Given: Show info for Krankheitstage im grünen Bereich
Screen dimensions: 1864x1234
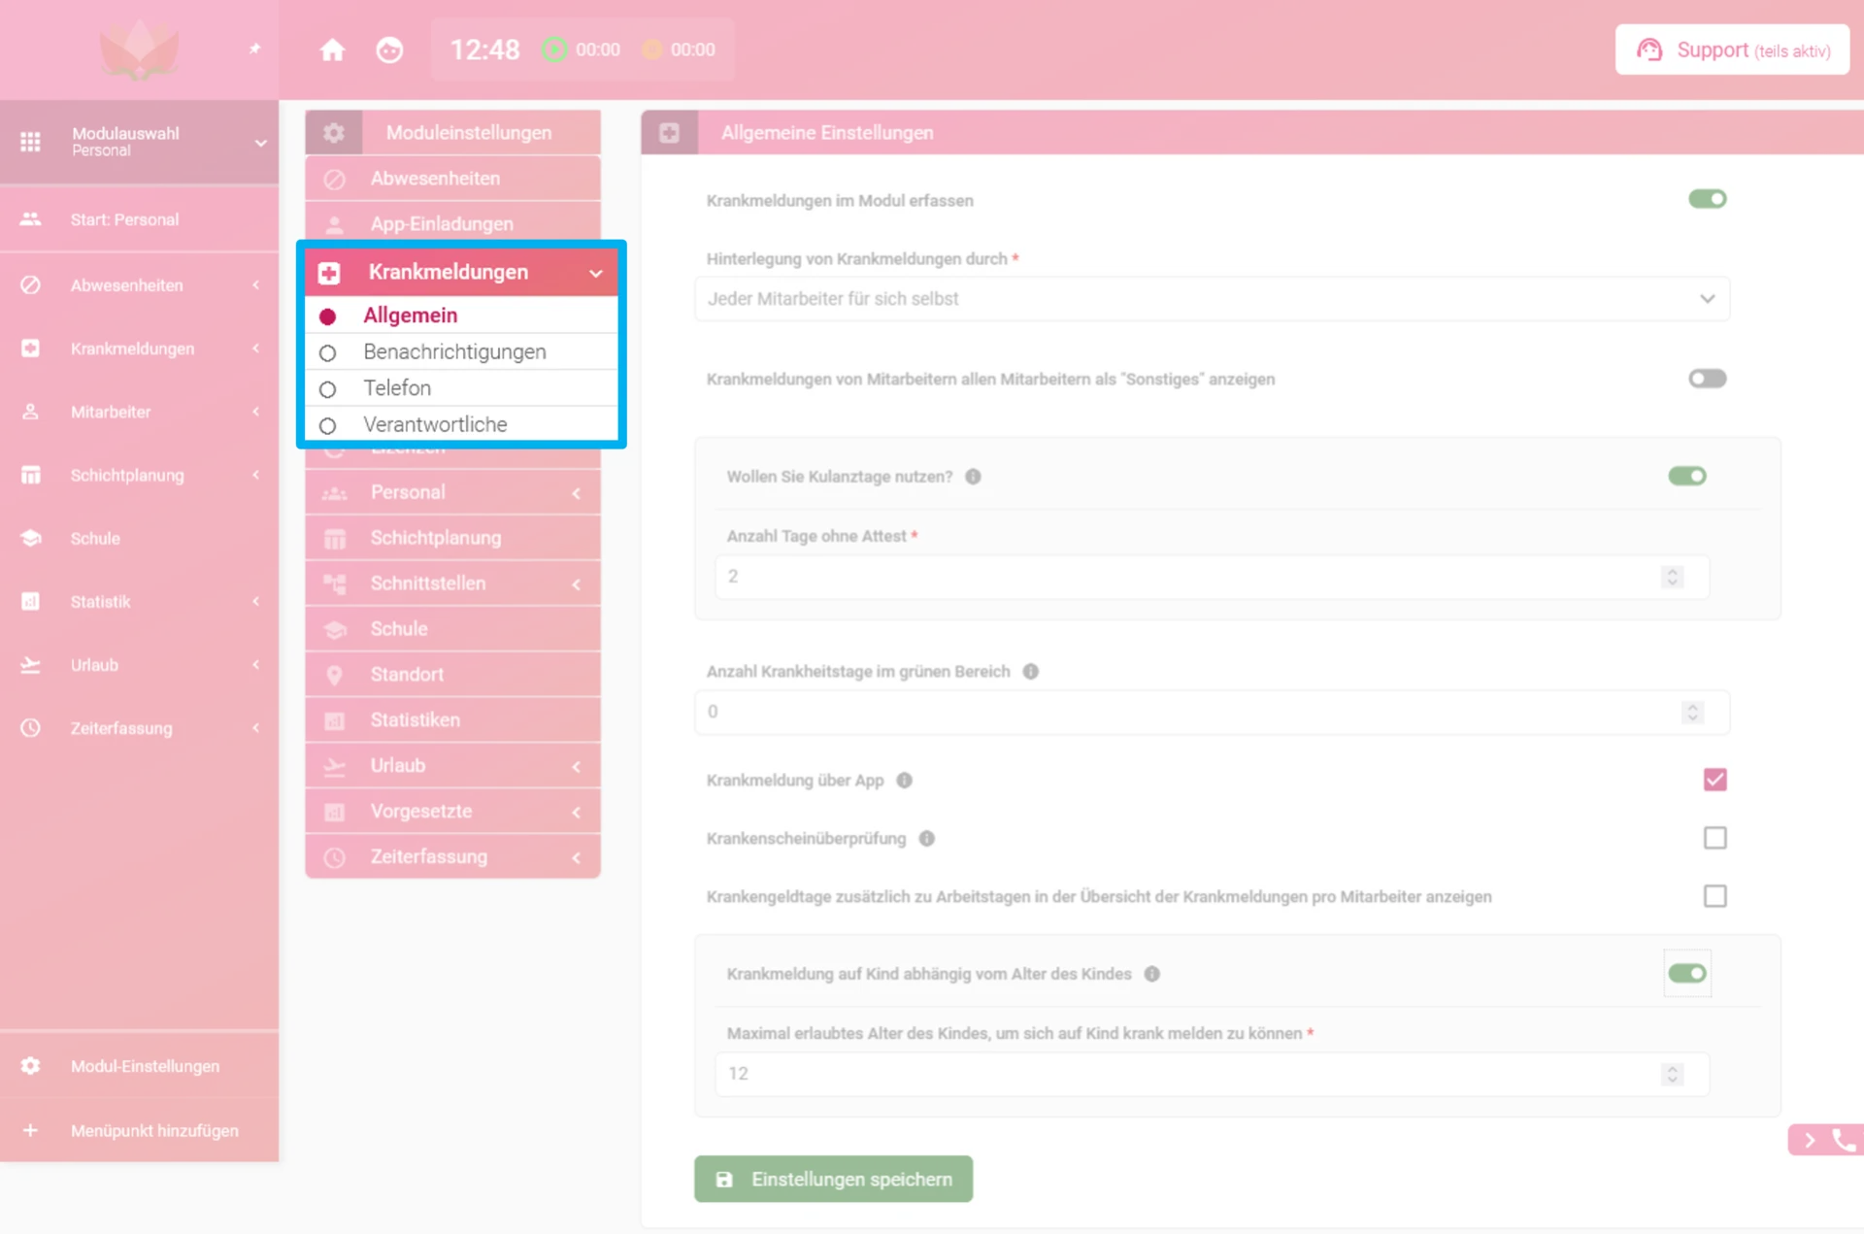Looking at the screenshot, I should [1031, 672].
